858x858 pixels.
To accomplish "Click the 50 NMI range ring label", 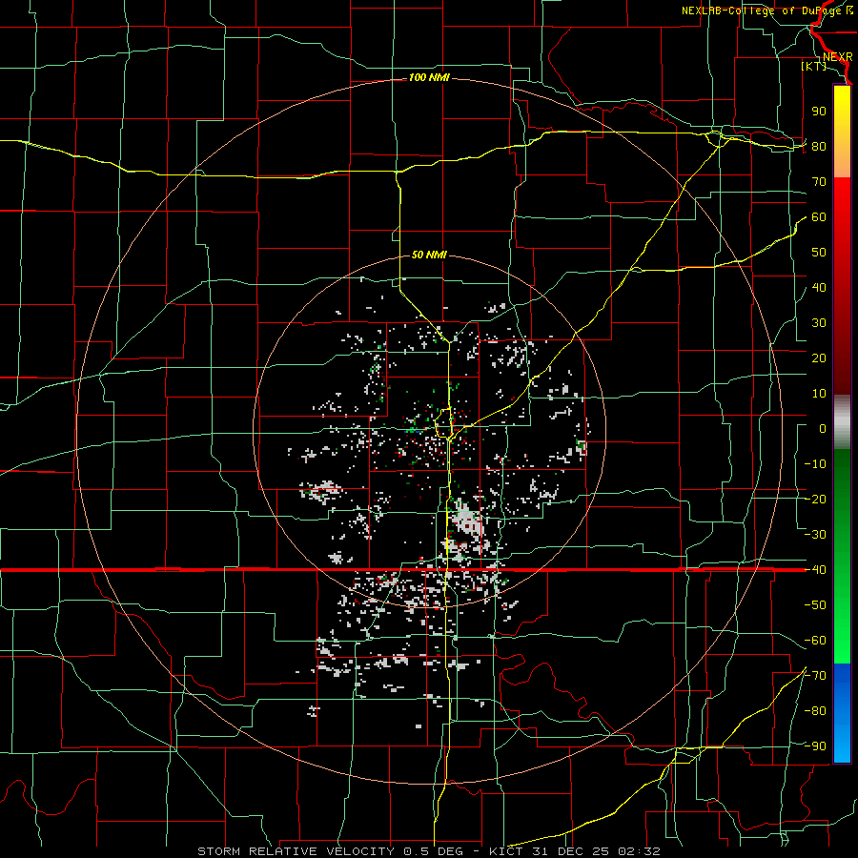I will click(x=429, y=255).
